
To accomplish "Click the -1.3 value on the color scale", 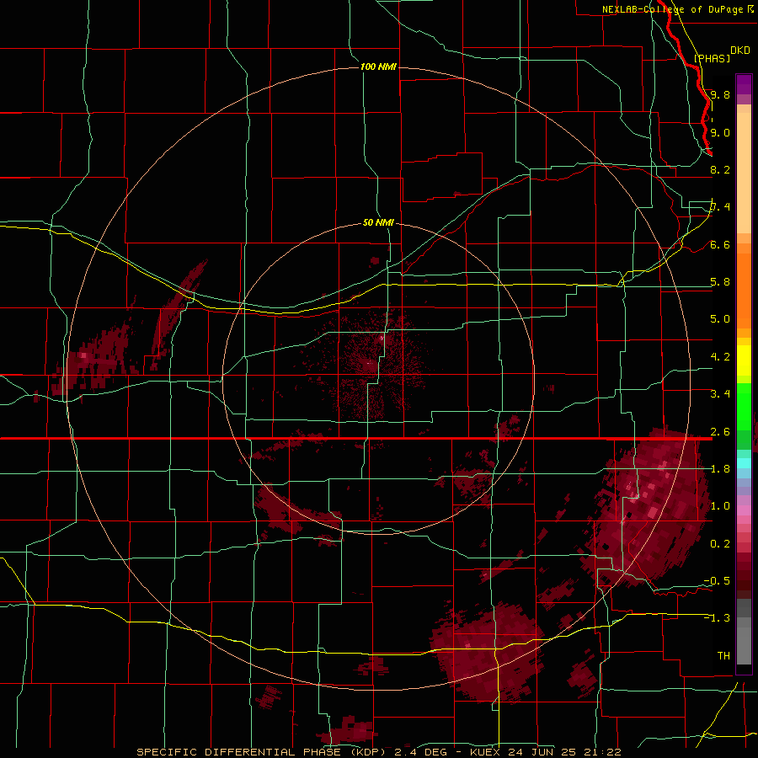I will tap(717, 618).
